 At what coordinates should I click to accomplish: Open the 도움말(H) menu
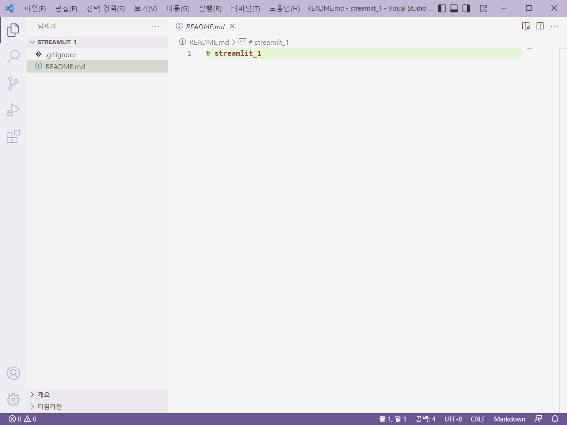click(x=285, y=8)
